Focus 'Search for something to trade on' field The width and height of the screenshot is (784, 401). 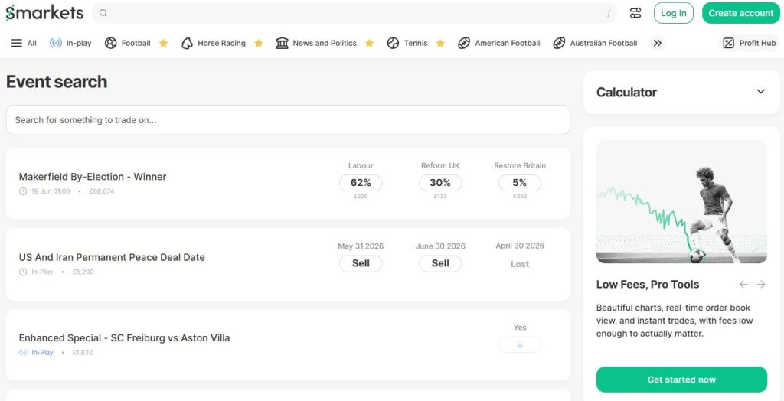point(288,120)
